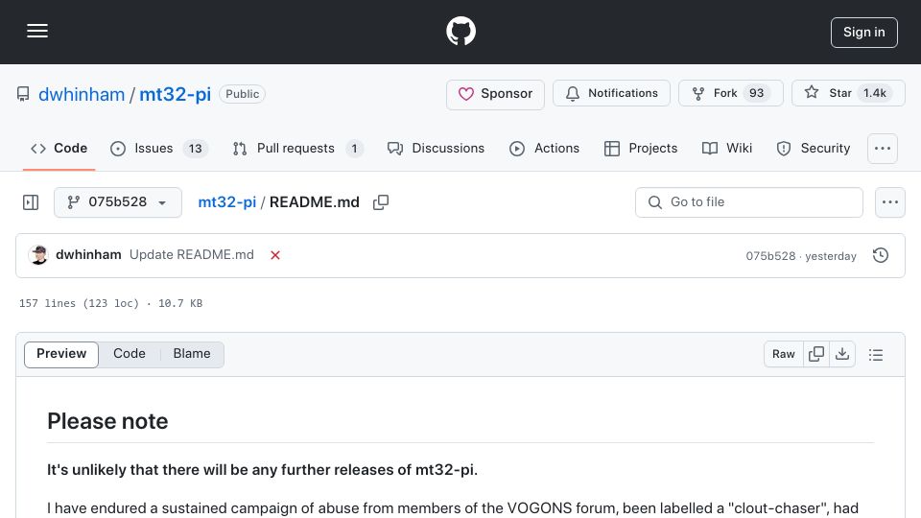Open the Wiki tab
This screenshot has height=518, width=921.
pyautogui.click(x=726, y=149)
